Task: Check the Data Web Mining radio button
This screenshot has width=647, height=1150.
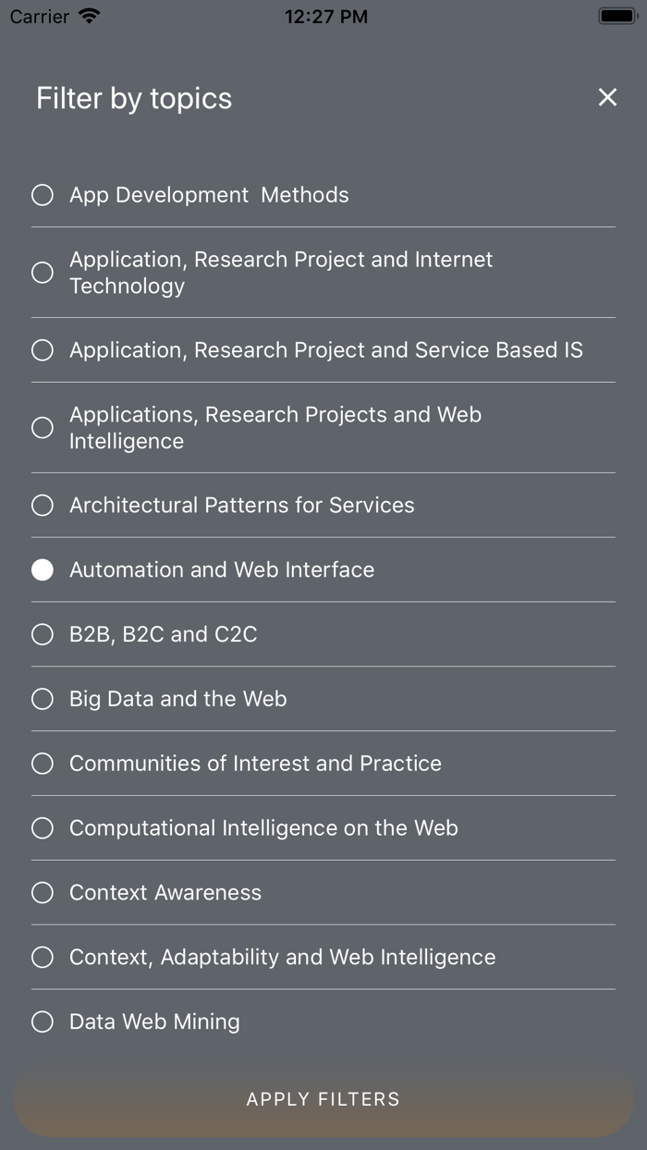Action: (43, 1022)
